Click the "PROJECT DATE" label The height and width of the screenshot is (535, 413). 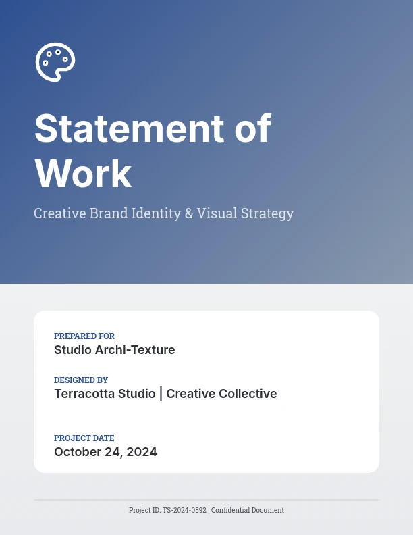(x=84, y=438)
